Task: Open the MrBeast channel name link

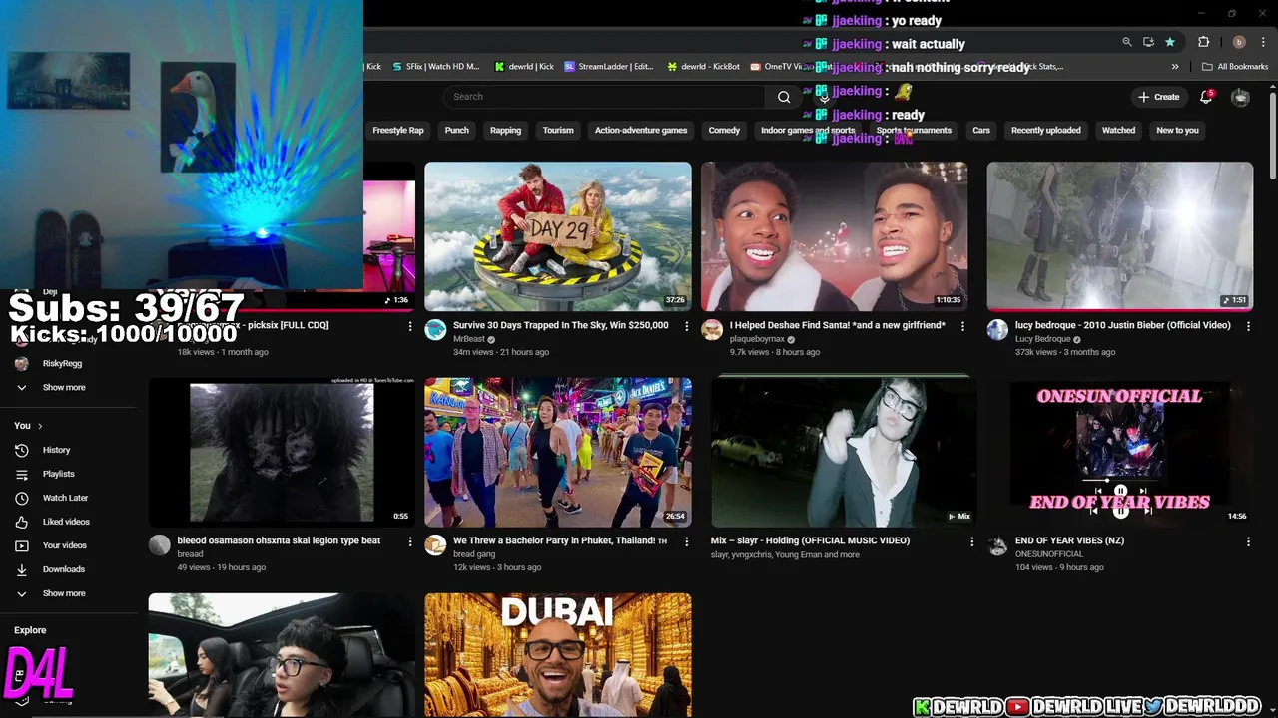Action: 469,339
